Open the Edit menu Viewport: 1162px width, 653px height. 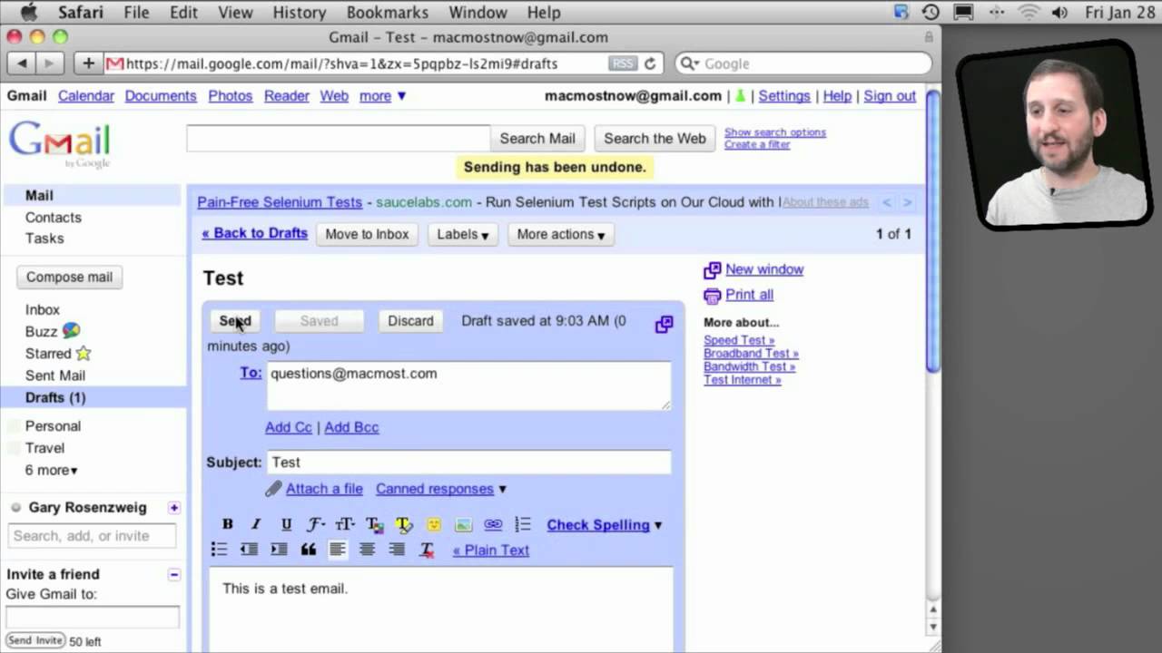[183, 13]
